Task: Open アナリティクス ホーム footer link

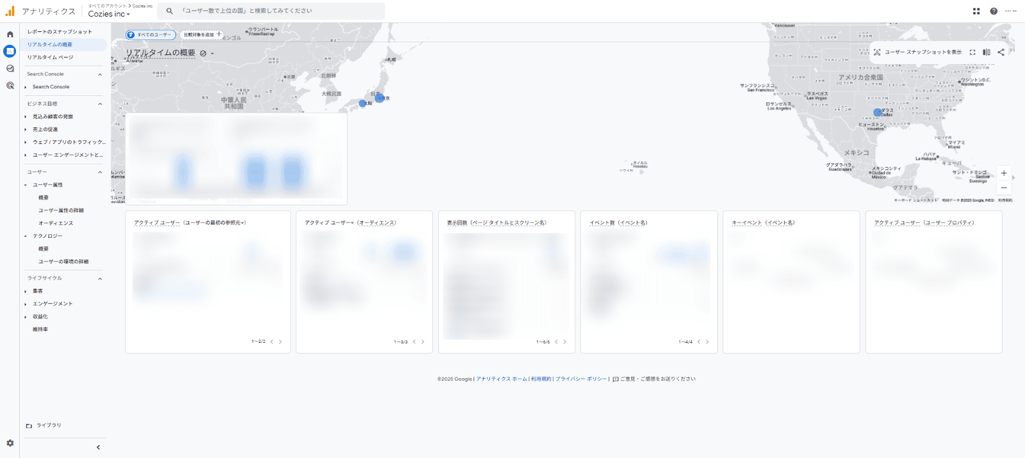Action: (x=502, y=379)
